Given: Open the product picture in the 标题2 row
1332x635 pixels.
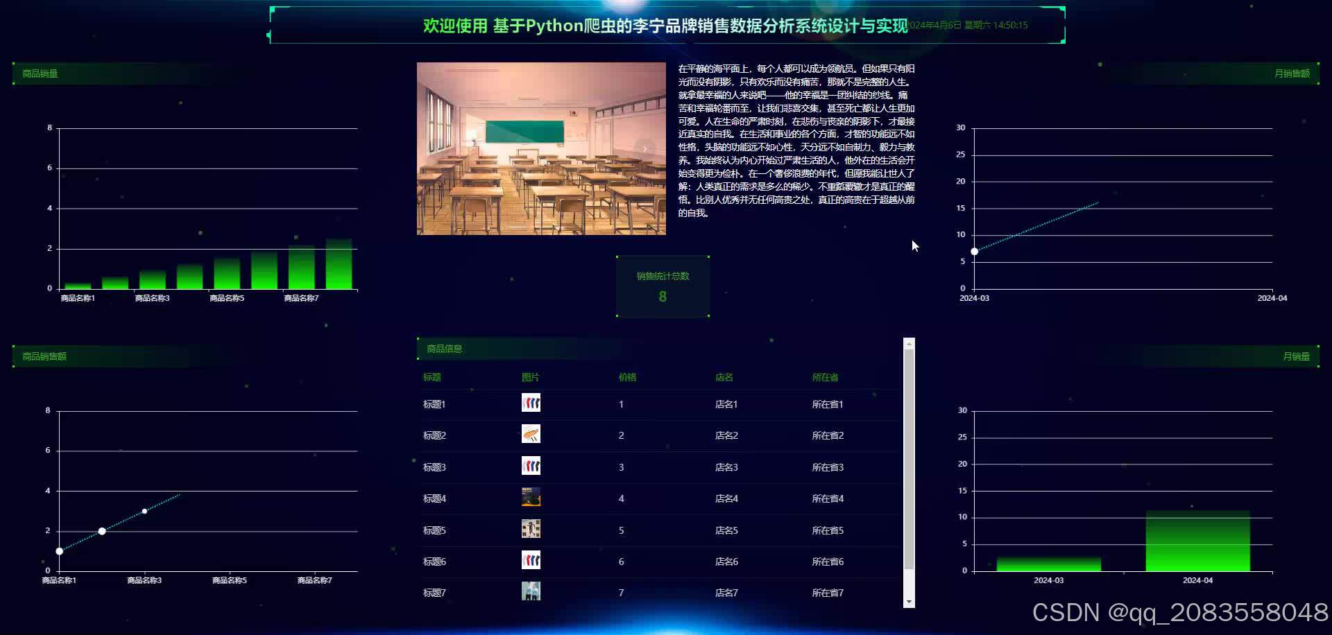Looking at the screenshot, I should [531, 435].
